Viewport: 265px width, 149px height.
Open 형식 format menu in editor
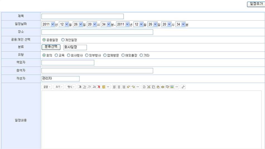click(71, 87)
